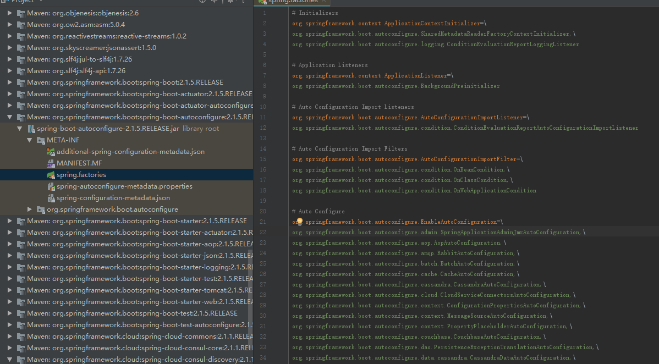659x364 pixels.
Task: Expand the spring-boot-starter-web library node
Action: (x=9, y=302)
